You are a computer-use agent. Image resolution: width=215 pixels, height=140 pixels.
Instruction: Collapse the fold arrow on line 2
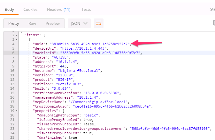click(x=17, y=35)
